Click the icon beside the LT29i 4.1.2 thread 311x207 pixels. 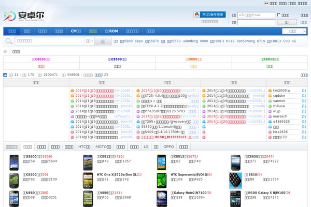138,106
